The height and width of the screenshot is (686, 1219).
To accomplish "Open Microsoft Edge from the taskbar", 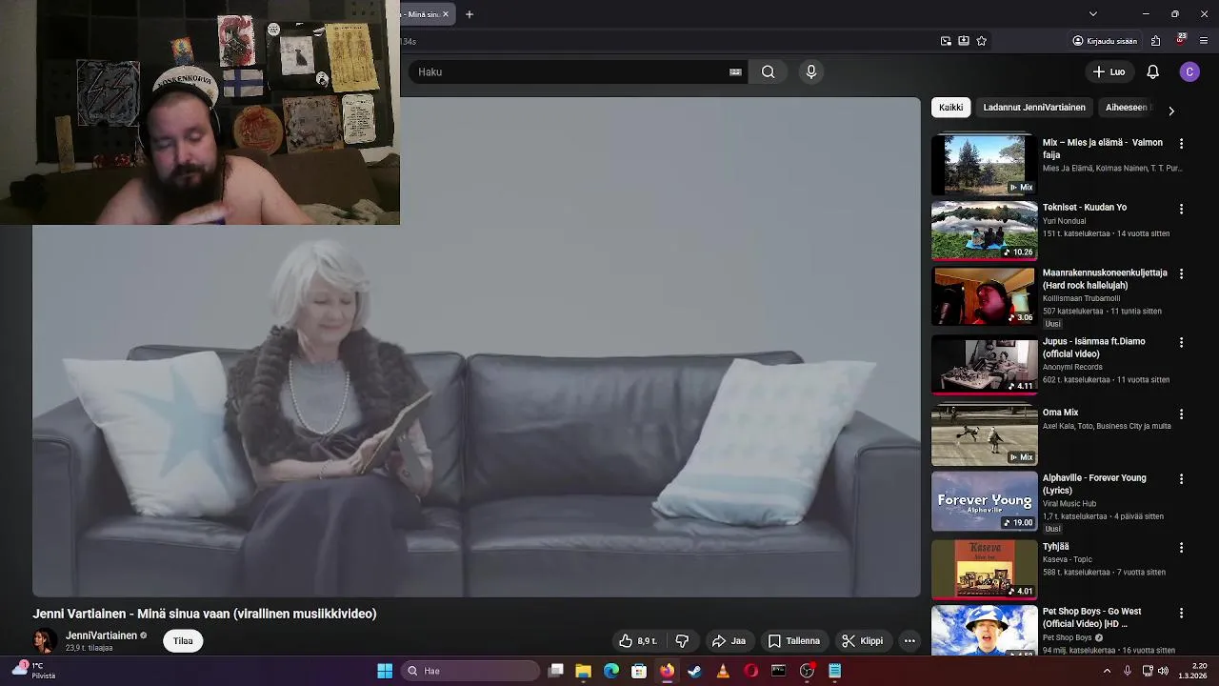I will pyautogui.click(x=611, y=671).
